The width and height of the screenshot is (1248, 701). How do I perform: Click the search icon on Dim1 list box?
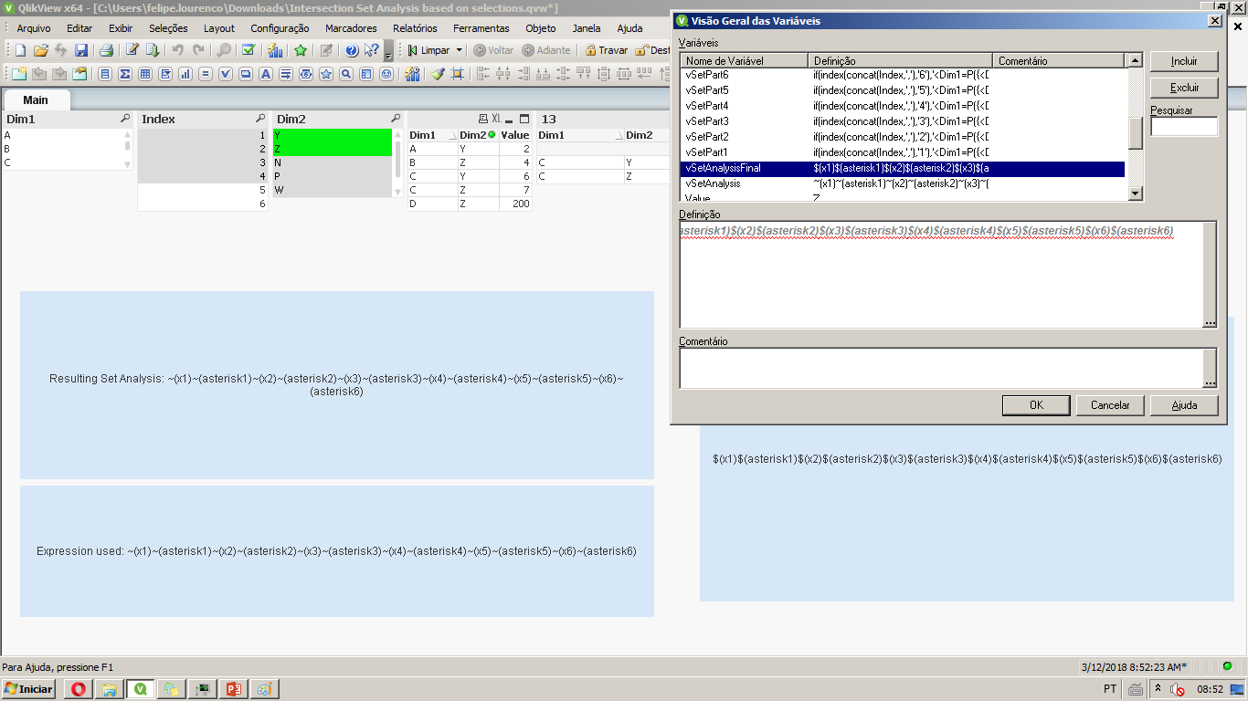click(x=125, y=119)
